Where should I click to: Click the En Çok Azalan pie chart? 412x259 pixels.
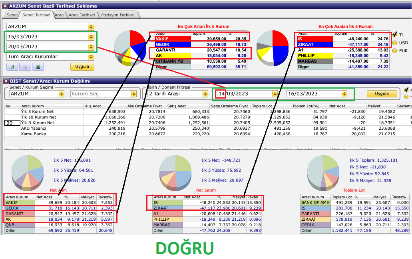pyautogui.click(x=273, y=48)
